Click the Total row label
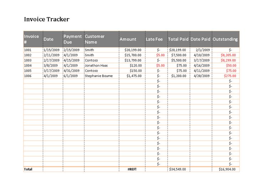This screenshot has height=187, width=262. pyautogui.click(x=28, y=169)
